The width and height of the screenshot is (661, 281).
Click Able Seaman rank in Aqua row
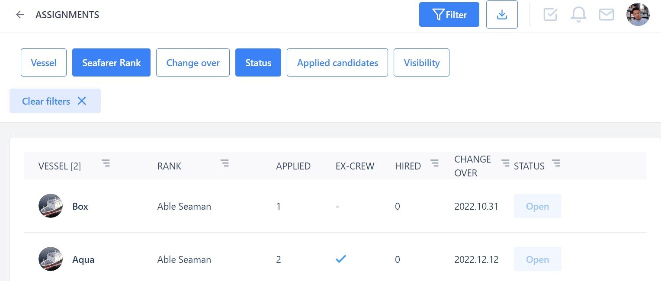click(x=184, y=260)
